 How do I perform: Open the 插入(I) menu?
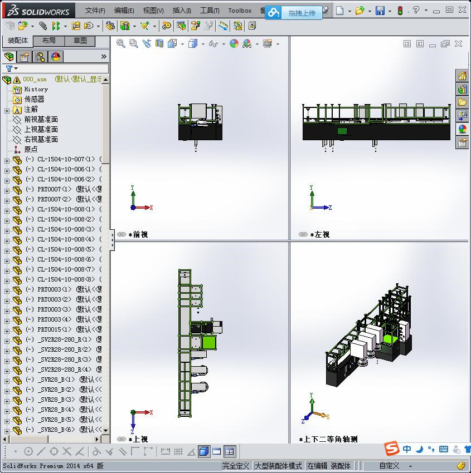(x=182, y=11)
